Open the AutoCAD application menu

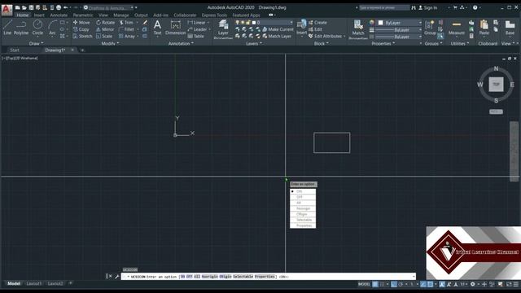click(x=7, y=10)
